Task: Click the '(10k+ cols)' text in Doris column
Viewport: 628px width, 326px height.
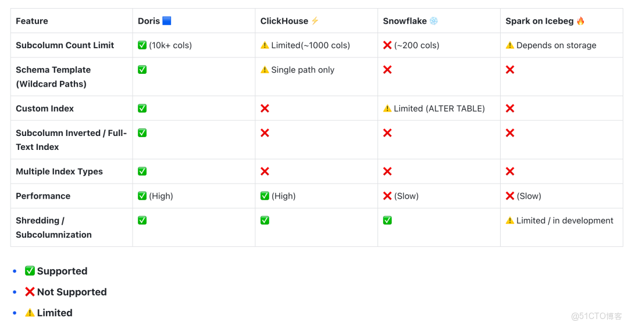Action: pyautogui.click(x=170, y=45)
